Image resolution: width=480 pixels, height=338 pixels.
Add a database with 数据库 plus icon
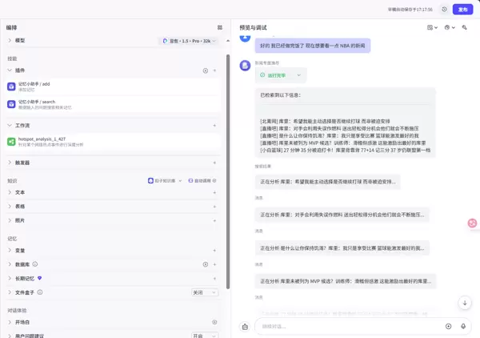click(x=214, y=264)
